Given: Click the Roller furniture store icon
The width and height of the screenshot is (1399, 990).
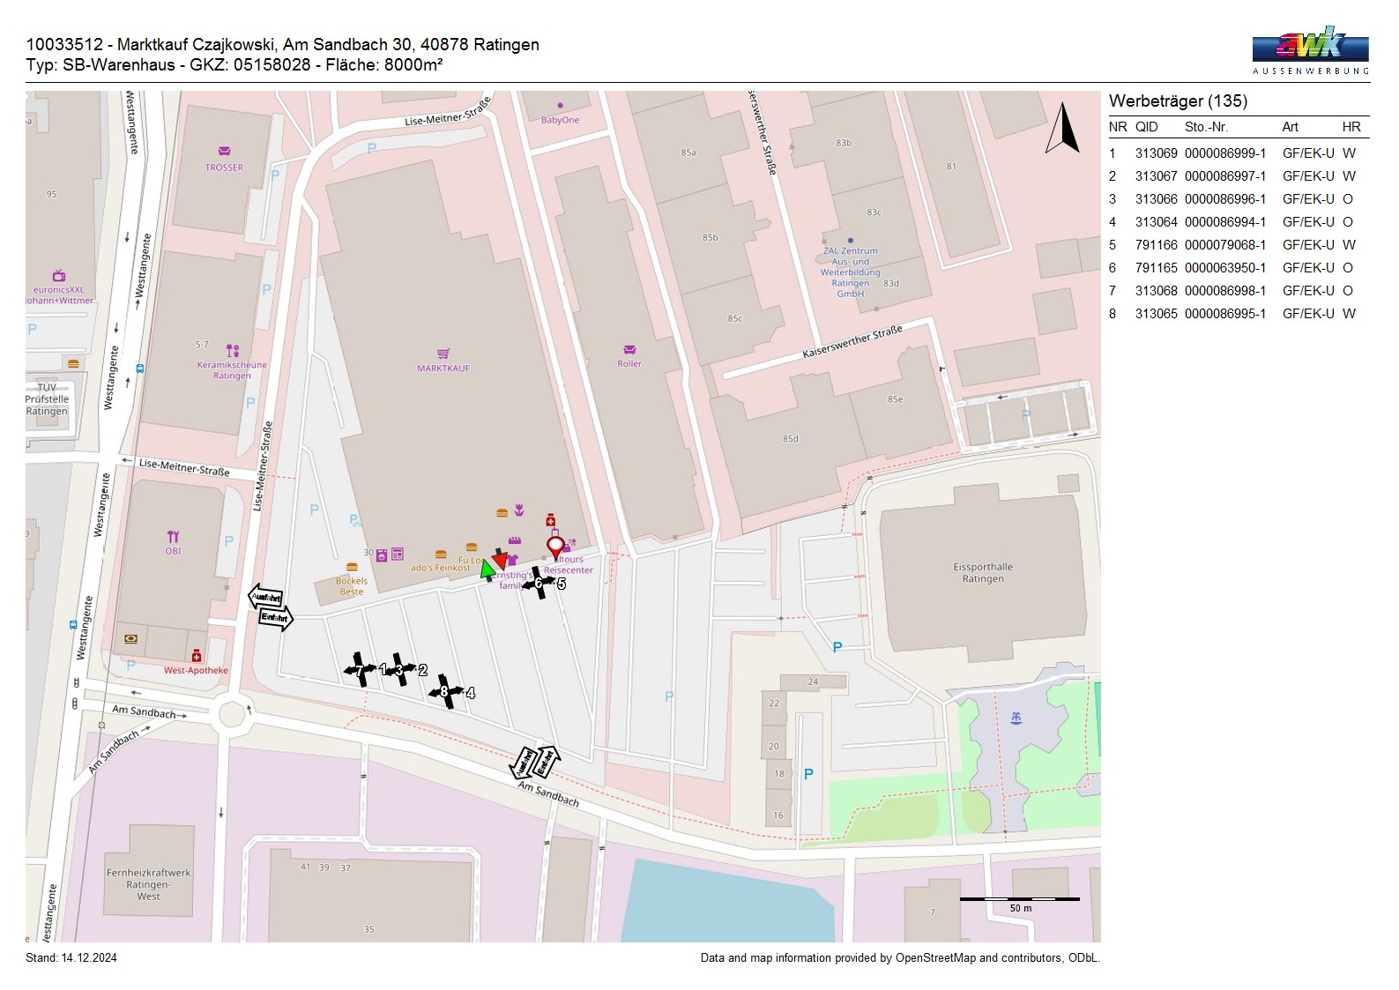Looking at the screenshot, I should point(629,350).
